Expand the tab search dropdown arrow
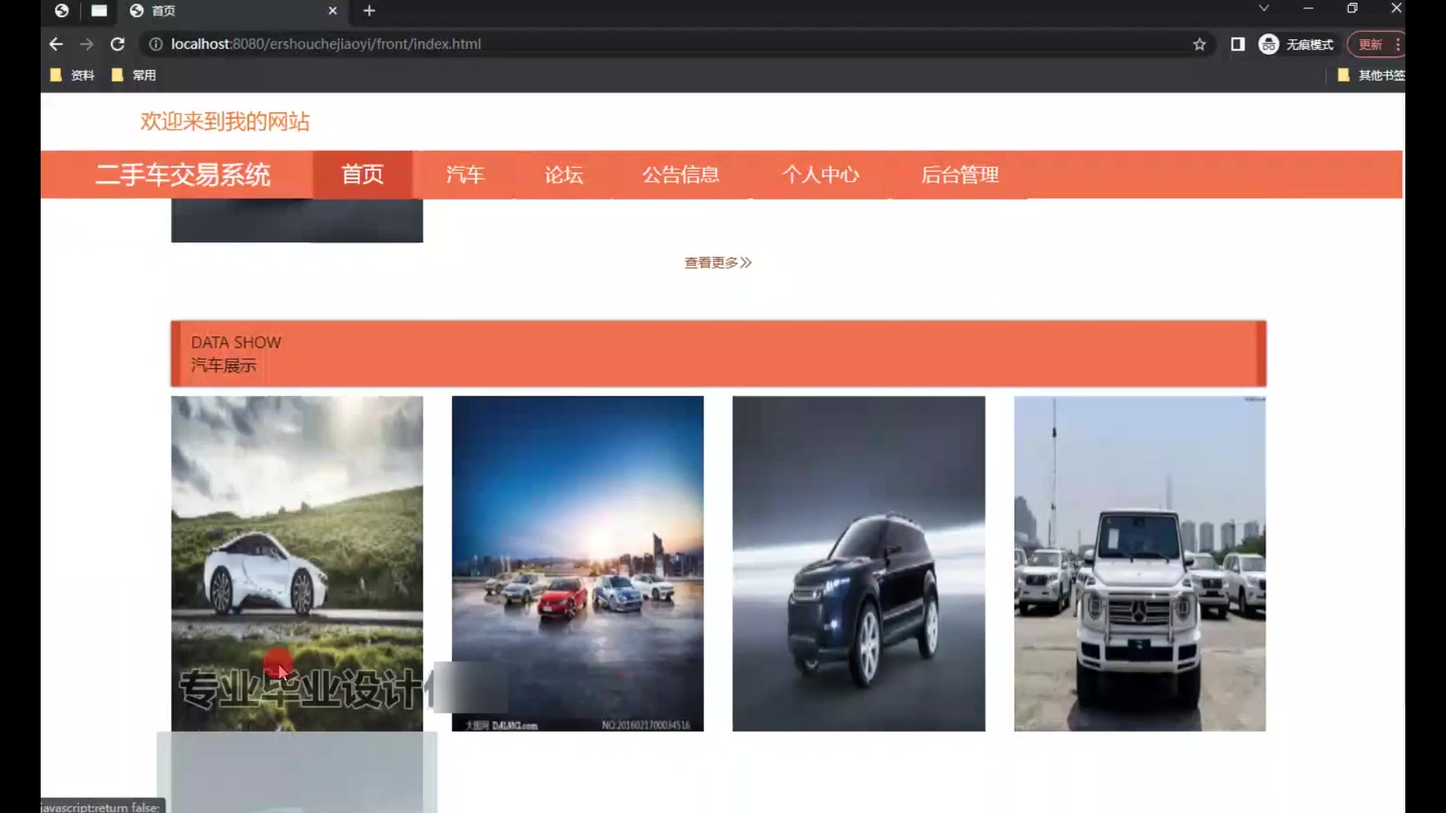The width and height of the screenshot is (1446, 813). 1264,8
